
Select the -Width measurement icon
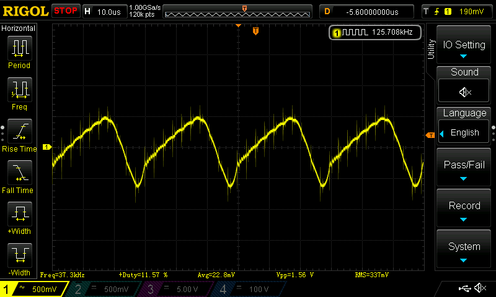(20, 256)
